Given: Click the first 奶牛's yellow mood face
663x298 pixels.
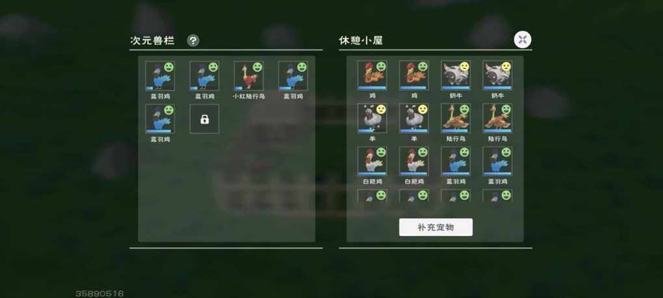Looking at the screenshot, I should (x=464, y=66).
